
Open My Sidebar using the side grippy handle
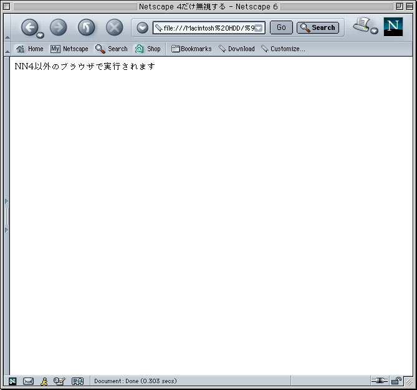point(7,216)
